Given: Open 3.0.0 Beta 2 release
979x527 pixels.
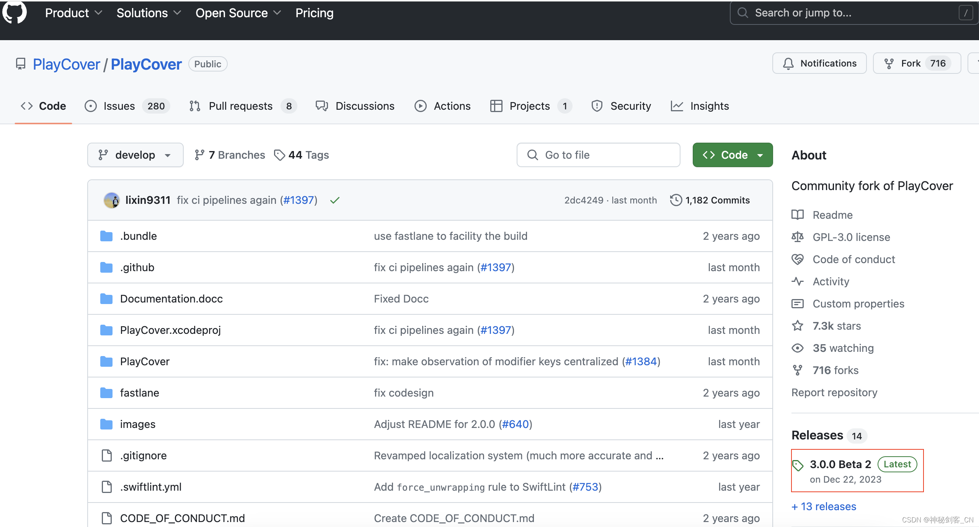Looking at the screenshot, I should click(x=840, y=464).
